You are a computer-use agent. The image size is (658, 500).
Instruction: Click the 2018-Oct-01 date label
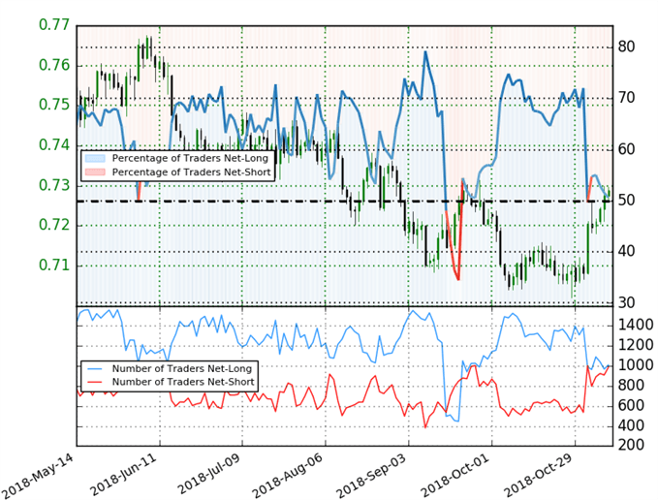454,475
